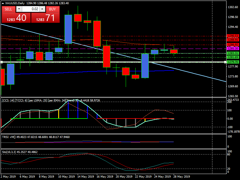The width and height of the screenshot is (240, 180).
Task: Select the green 1281.69 level tag
Action: 233,57
